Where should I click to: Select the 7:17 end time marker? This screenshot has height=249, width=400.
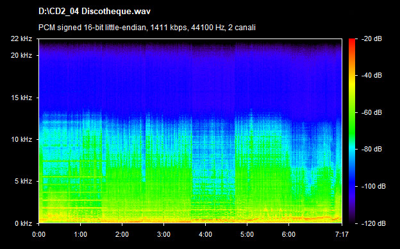coord(342,234)
